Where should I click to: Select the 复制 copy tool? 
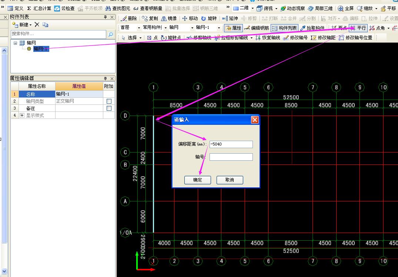tap(150, 18)
